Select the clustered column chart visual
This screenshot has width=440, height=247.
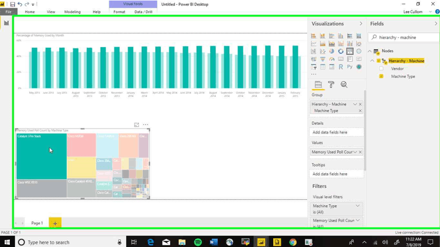341,36
